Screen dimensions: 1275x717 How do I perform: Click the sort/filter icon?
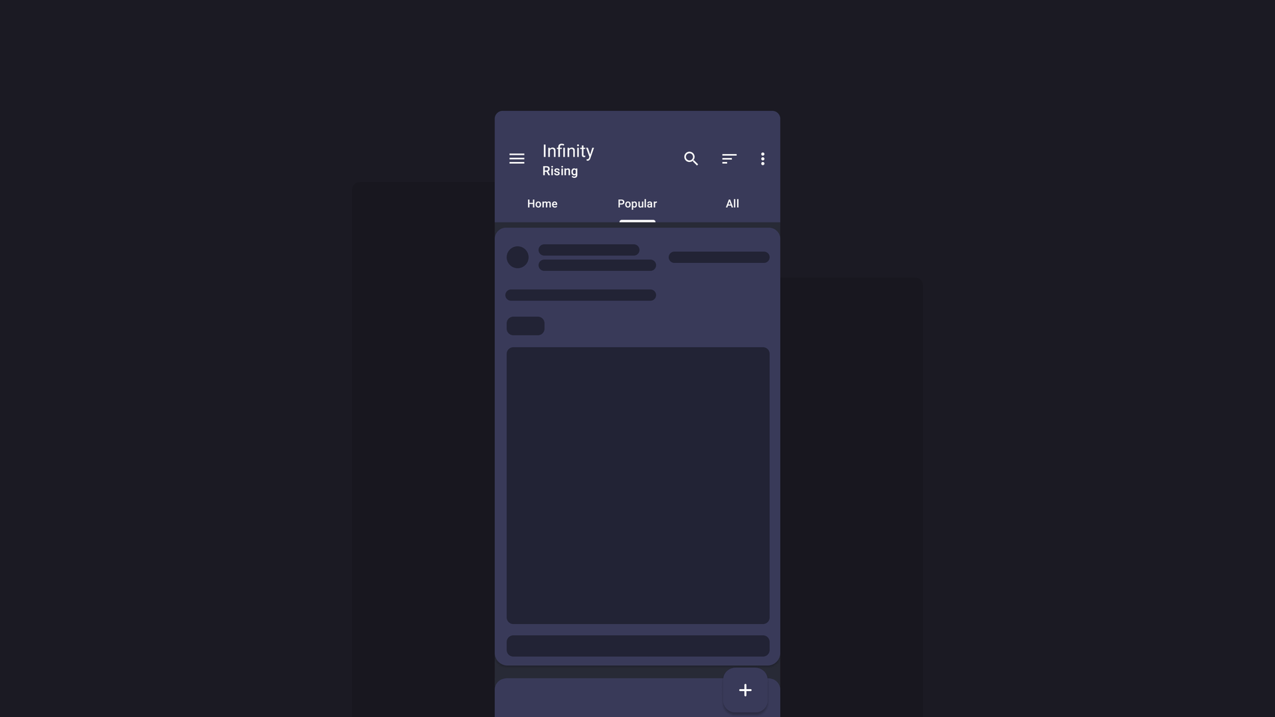point(729,159)
